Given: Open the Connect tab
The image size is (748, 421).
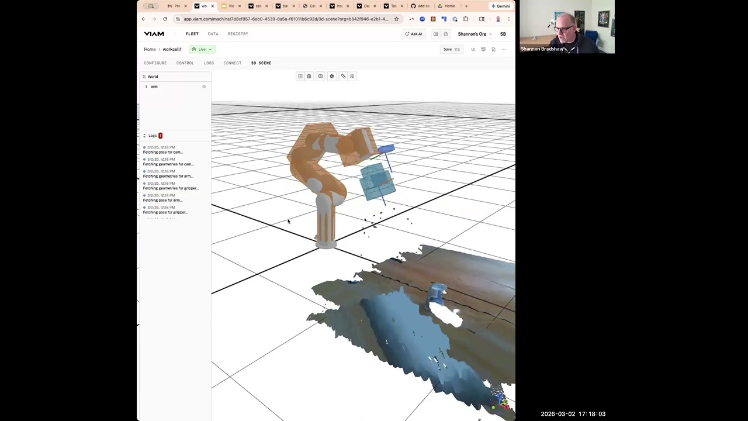Looking at the screenshot, I should click(x=232, y=63).
